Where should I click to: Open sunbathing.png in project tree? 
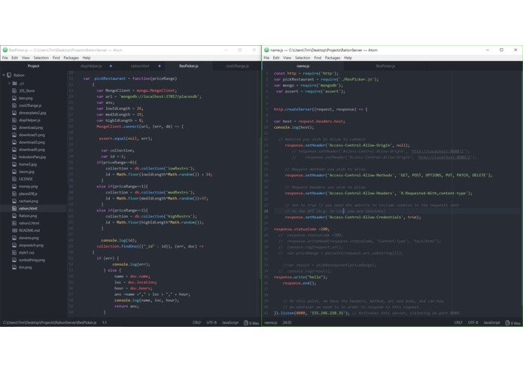tap(33, 260)
